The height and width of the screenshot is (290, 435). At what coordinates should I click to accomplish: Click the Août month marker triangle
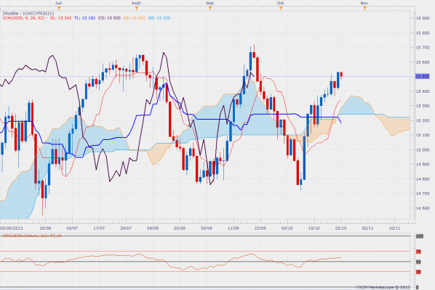click(x=137, y=8)
